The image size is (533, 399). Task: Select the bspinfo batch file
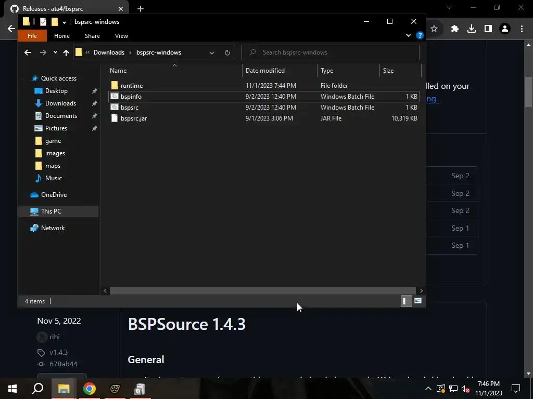263,96
